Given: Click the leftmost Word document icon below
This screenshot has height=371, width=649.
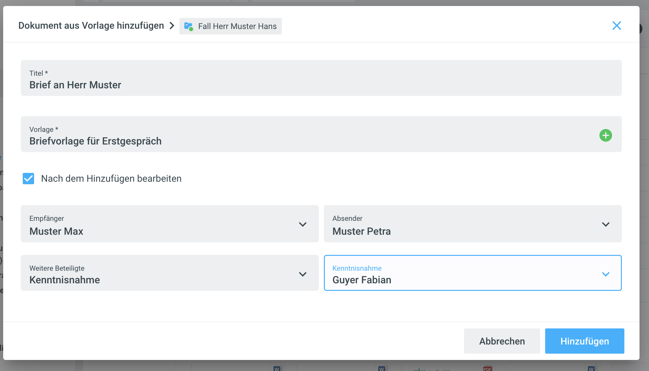Looking at the screenshot, I should (277, 368).
